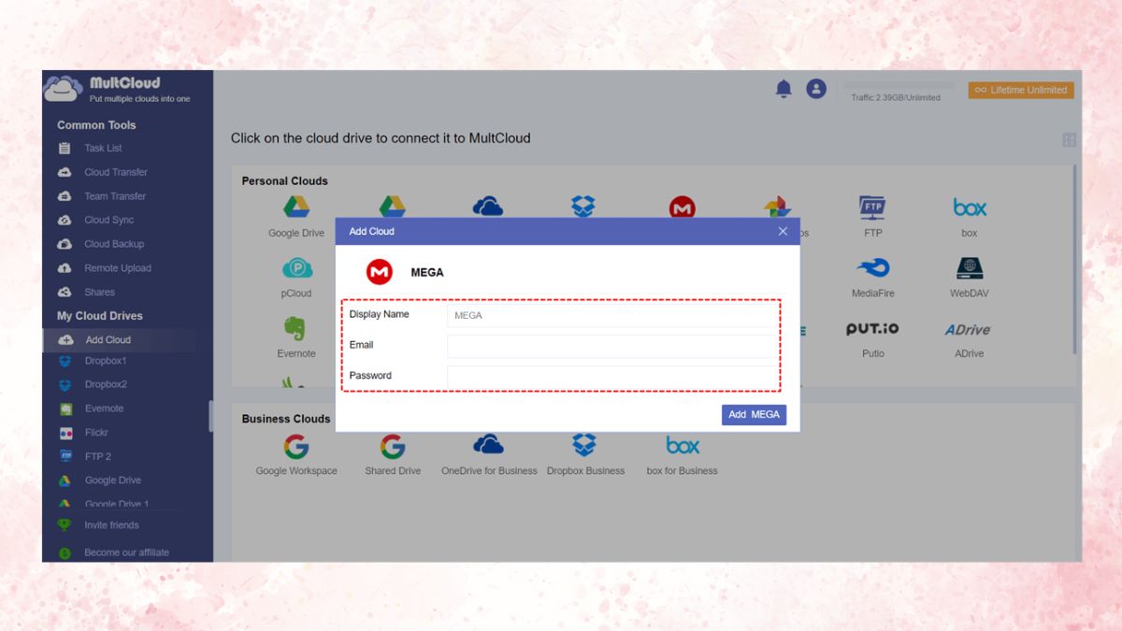
Task: Open the notifications bell
Action: 784,89
